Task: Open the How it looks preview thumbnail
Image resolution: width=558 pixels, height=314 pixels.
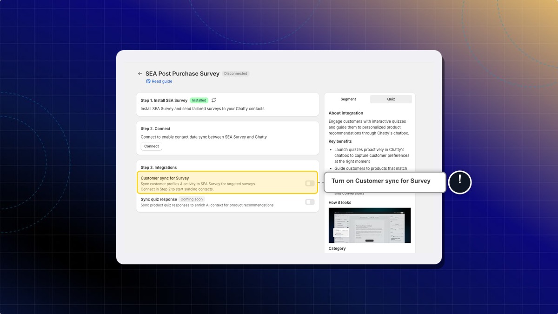Action: pyautogui.click(x=370, y=225)
